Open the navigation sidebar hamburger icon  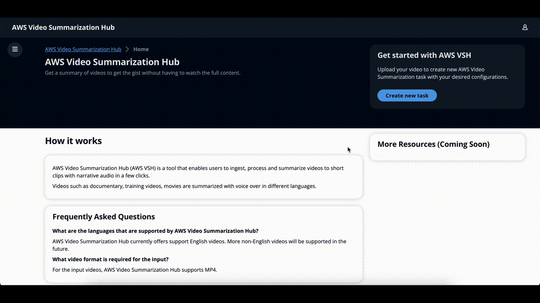(15, 49)
